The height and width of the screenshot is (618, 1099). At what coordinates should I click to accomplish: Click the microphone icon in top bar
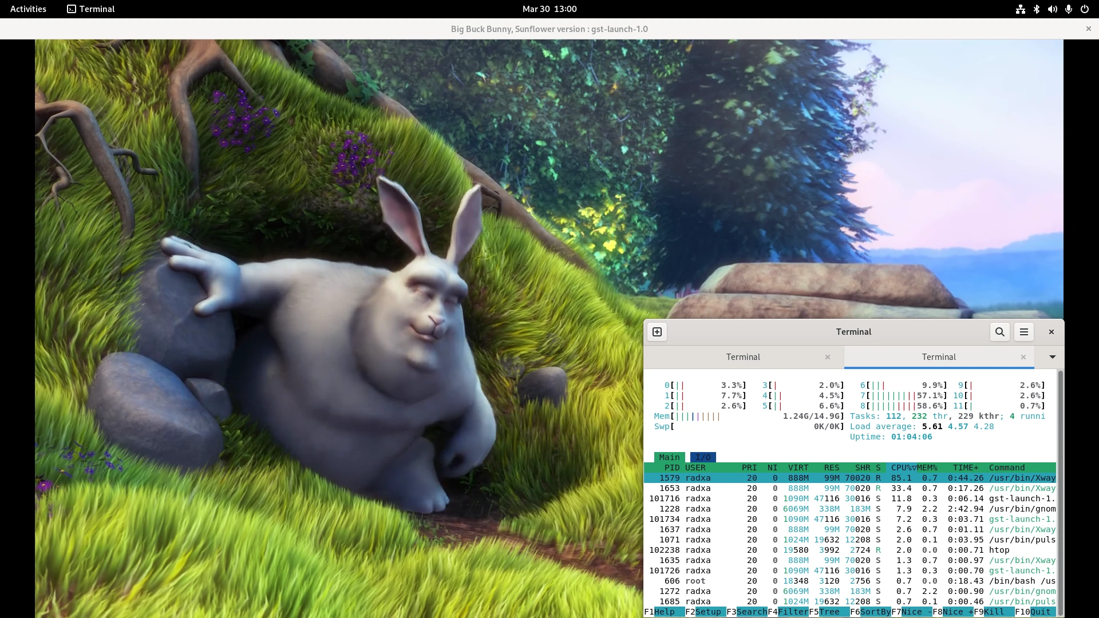pos(1069,9)
